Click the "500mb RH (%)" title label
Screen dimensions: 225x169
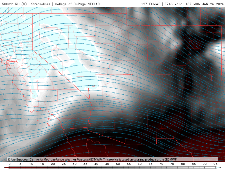[14, 4]
